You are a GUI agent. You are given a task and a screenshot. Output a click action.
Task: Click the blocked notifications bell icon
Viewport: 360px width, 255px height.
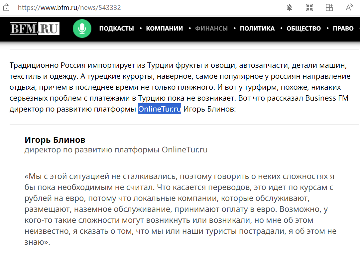(x=290, y=8)
